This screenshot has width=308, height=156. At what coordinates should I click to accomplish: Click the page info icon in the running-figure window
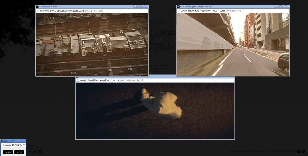[78, 80]
